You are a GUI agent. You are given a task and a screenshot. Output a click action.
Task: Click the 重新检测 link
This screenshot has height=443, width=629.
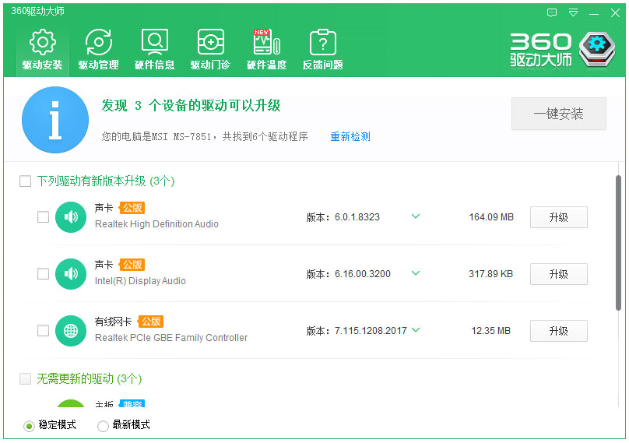click(350, 137)
